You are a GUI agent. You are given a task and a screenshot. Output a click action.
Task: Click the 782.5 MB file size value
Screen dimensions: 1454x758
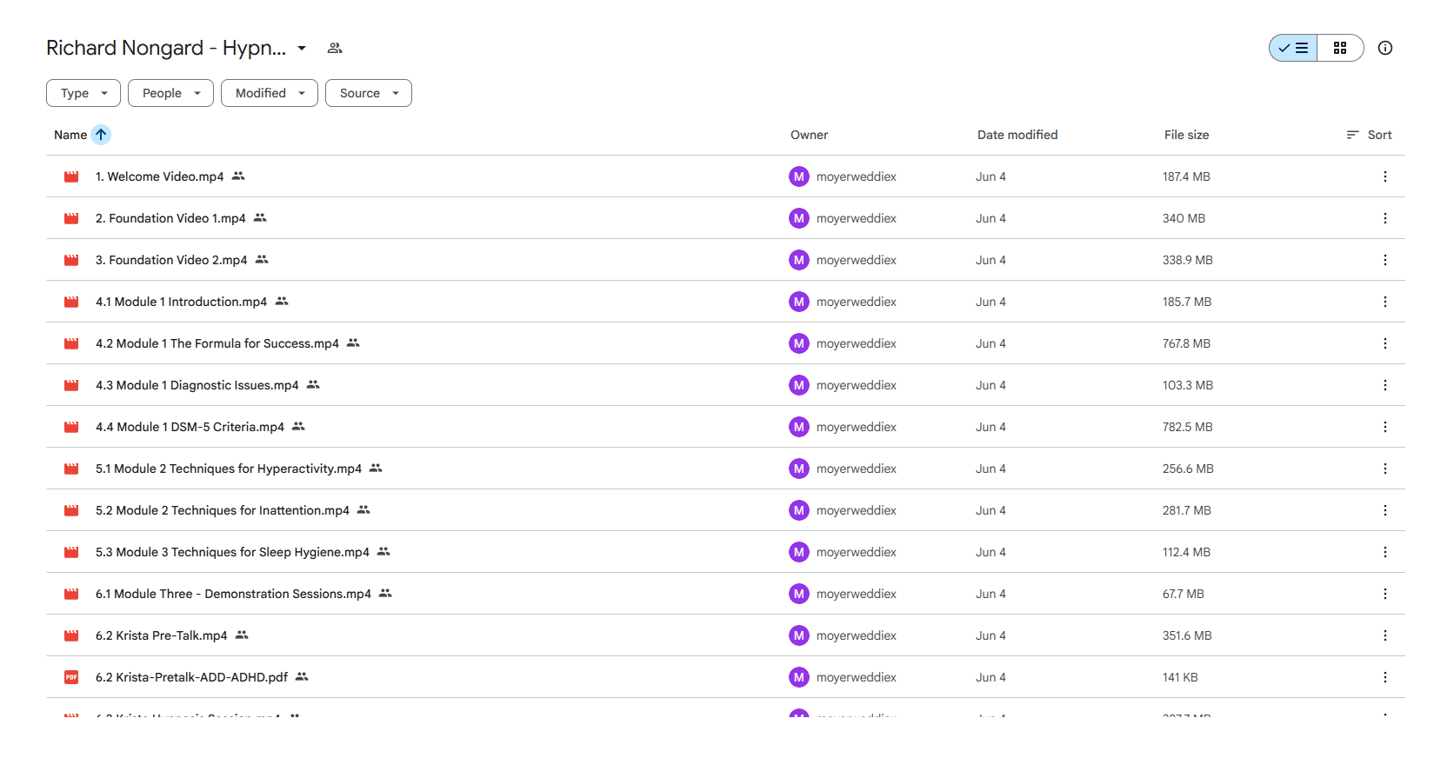tap(1187, 427)
